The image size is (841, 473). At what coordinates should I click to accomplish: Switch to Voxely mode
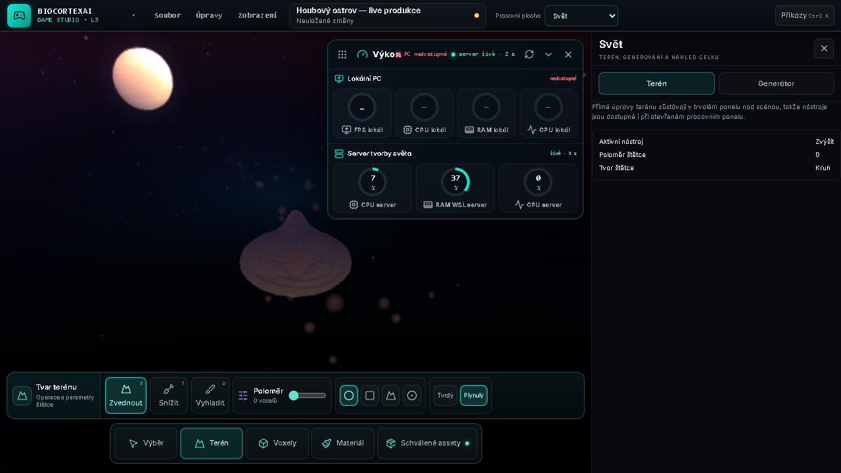point(277,443)
